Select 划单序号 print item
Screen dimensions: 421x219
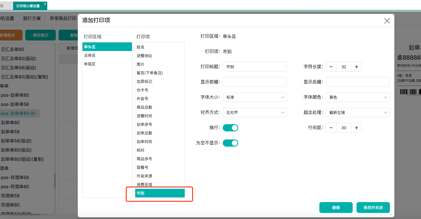pos(160,124)
